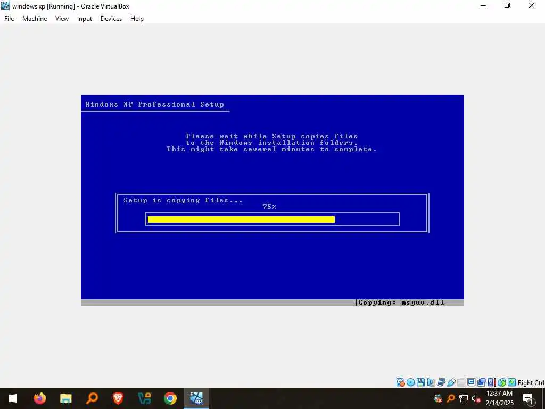Click the network adapters status icon
The image size is (545, 409).
click(x=441, y=382)
